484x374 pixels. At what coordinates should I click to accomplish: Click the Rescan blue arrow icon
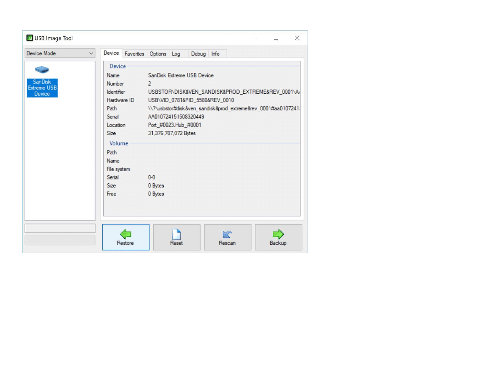[227, 234]
